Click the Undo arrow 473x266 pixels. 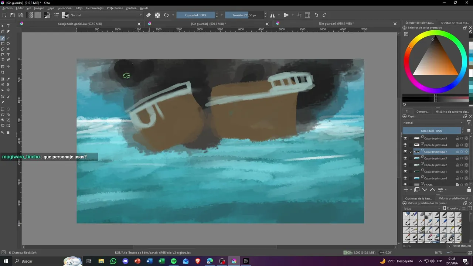(316, 15)
